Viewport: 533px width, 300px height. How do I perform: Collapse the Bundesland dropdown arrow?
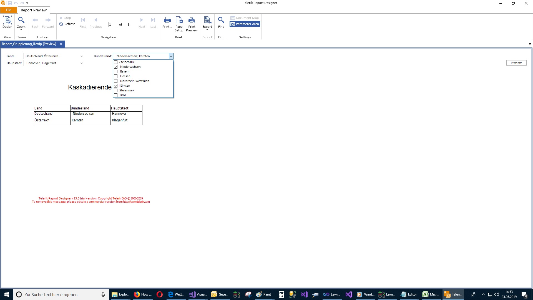pos(171,56)
